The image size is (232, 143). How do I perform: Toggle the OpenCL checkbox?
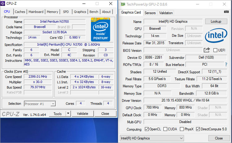(x=147, y=129)
